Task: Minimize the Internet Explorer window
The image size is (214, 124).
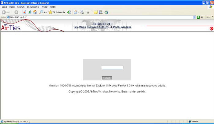Action: [x=204, y=3]
